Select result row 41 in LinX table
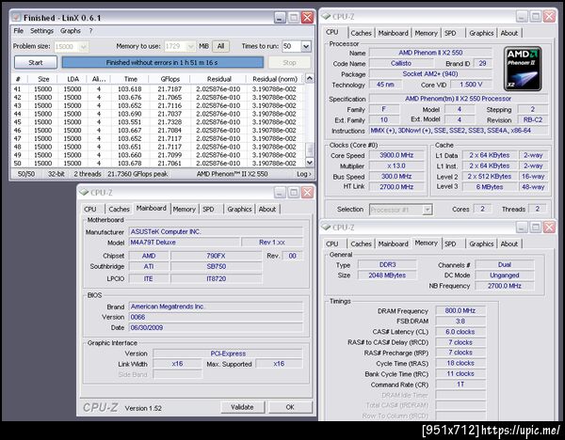 tap(157, 89)
